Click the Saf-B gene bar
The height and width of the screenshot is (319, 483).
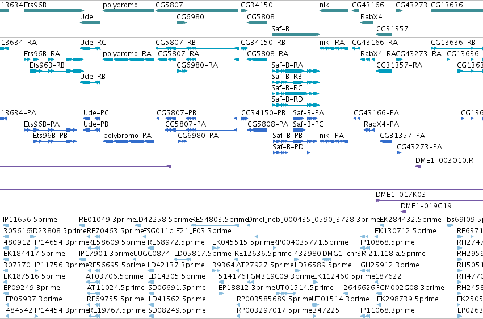pyautogui.click(x=295, y=35)
